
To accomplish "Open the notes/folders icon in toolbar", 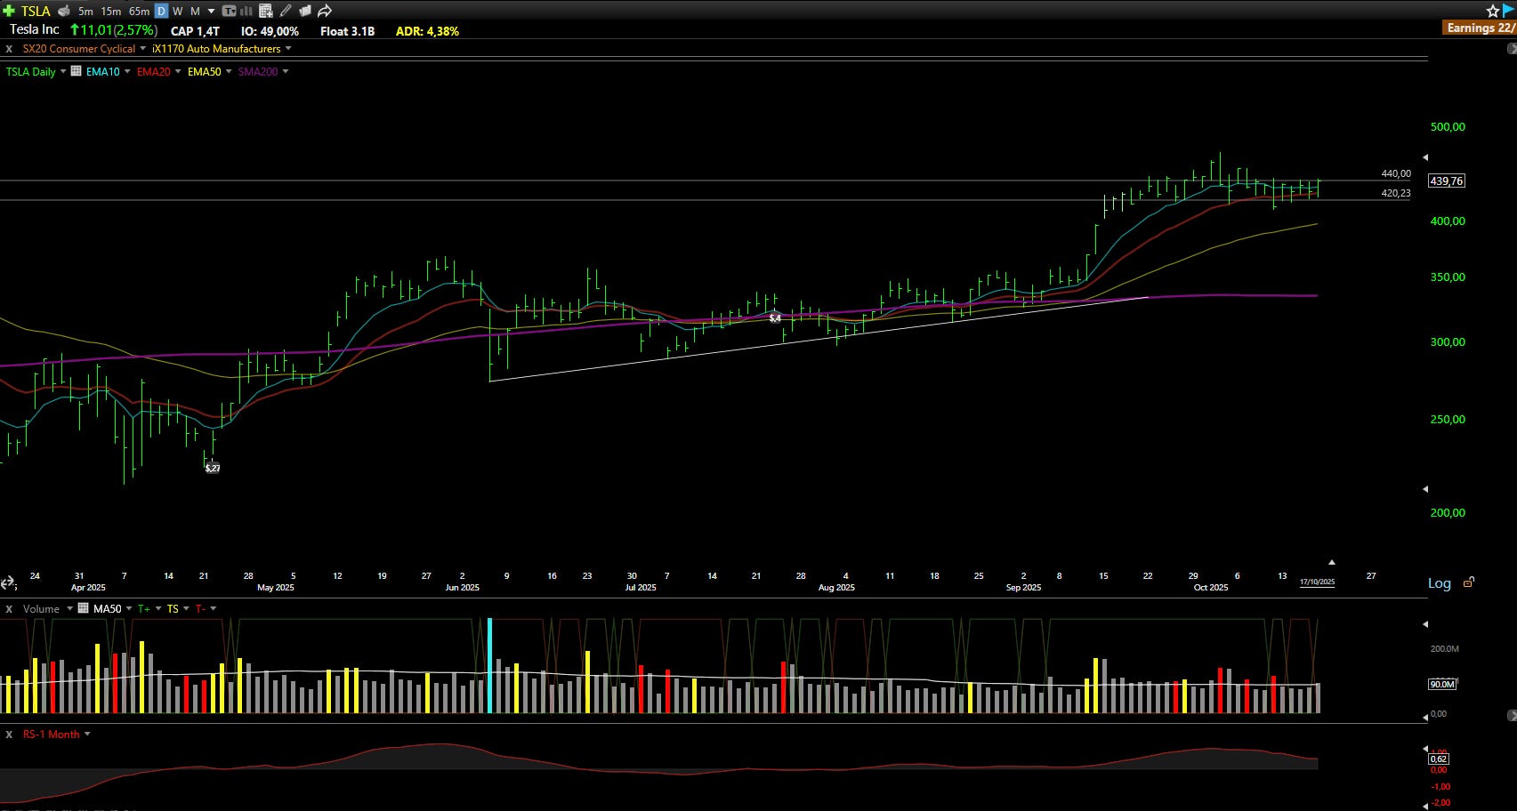I will point(304,11).
